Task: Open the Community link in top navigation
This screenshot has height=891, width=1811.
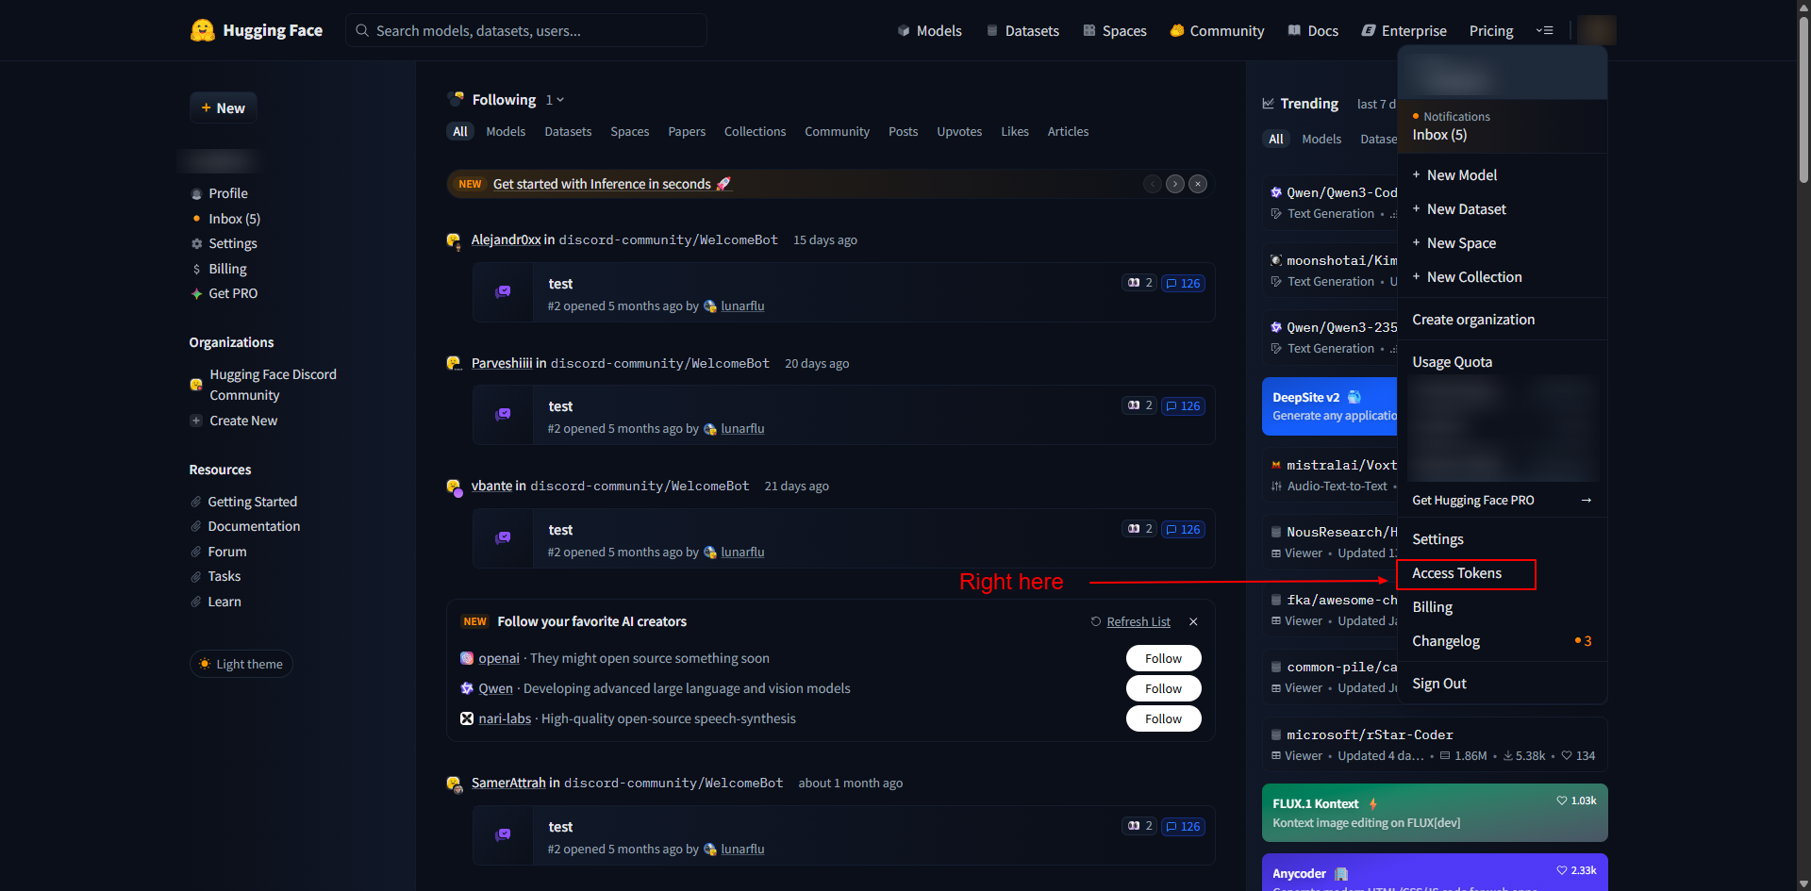Action: pos(1217,30)
